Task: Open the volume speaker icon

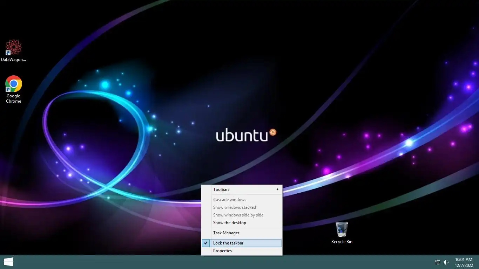Action: 446,262
